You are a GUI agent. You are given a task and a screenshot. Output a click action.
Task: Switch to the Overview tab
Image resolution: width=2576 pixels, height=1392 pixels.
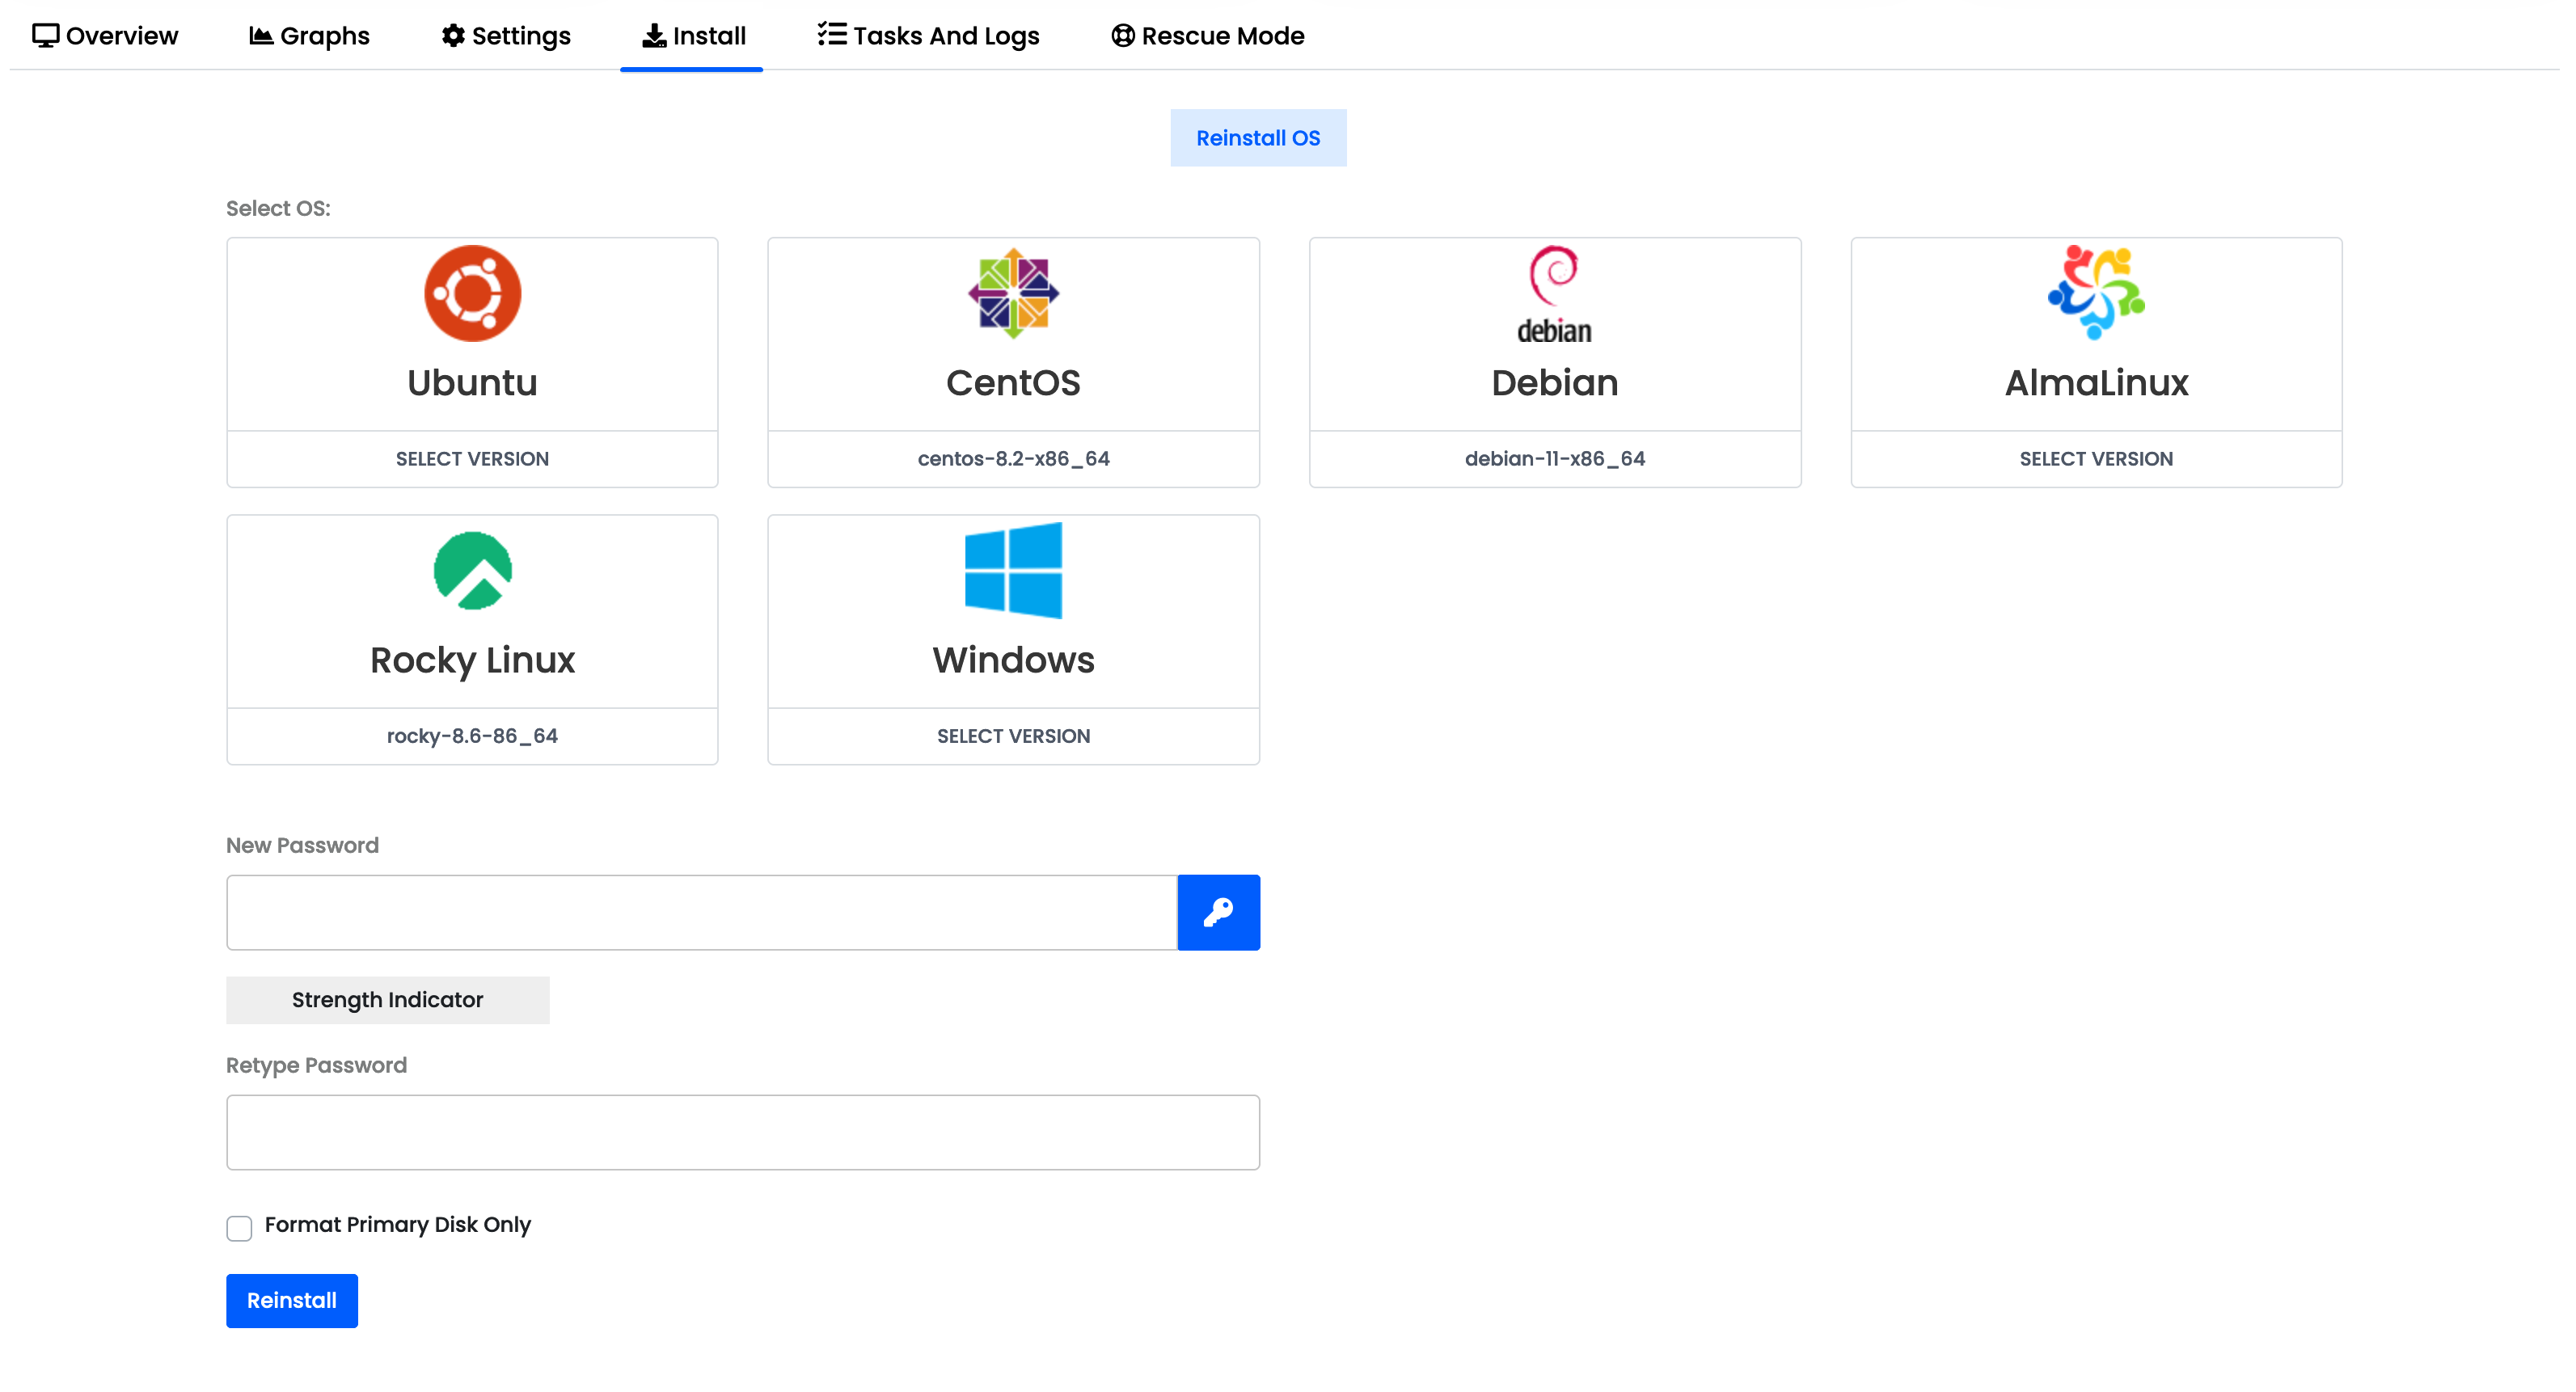point(105,36)
